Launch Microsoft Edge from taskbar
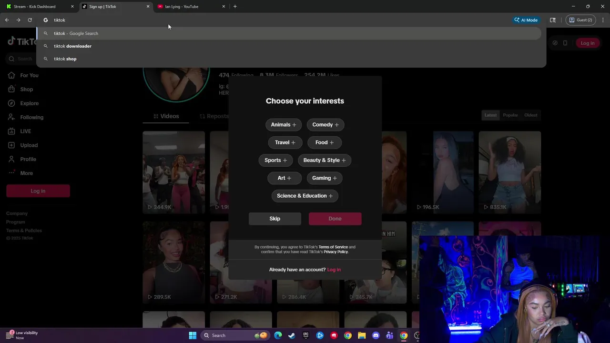Image resolution: width=610 pixels, height=343 pixels. [278, 335]
